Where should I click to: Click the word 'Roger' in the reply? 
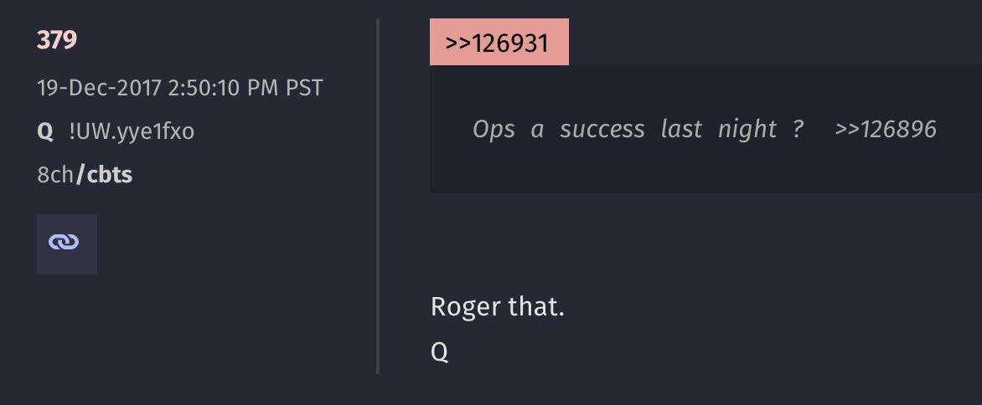point(466,306)
